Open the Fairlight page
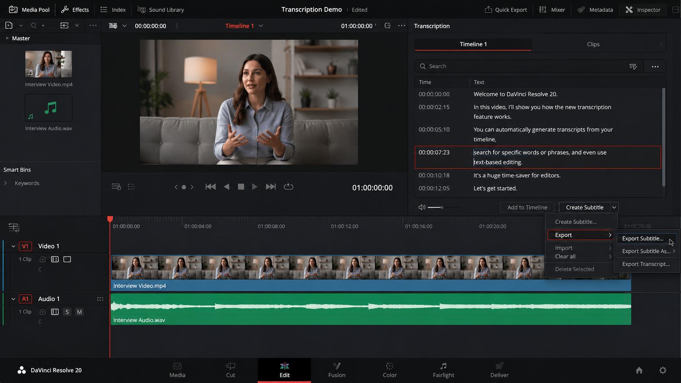Viewport: 681px width, 383px height. (444, 370)
